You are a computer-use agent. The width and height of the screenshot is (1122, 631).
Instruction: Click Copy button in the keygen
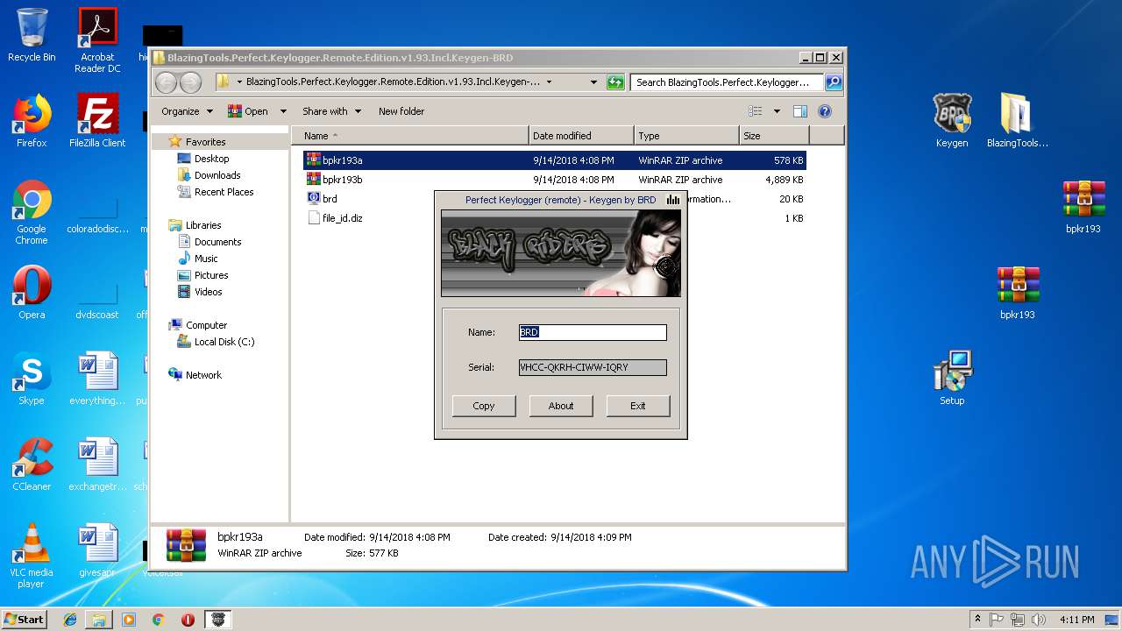pos(484,406)
